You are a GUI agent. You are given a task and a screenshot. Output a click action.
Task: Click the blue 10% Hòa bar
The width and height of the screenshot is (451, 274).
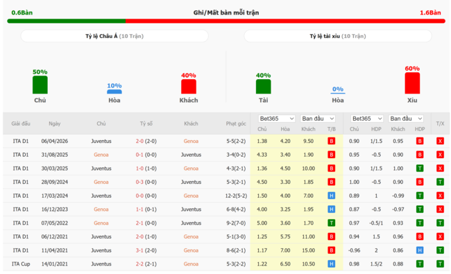(x=114, y=92)
